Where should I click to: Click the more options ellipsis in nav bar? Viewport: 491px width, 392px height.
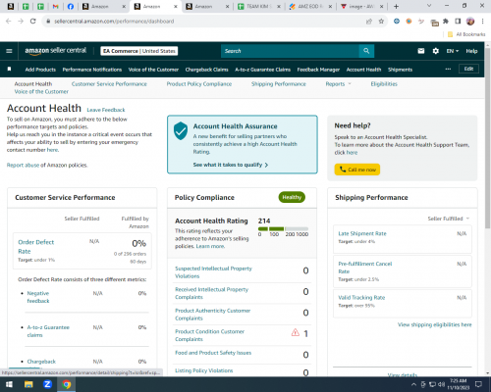(448, 69)
